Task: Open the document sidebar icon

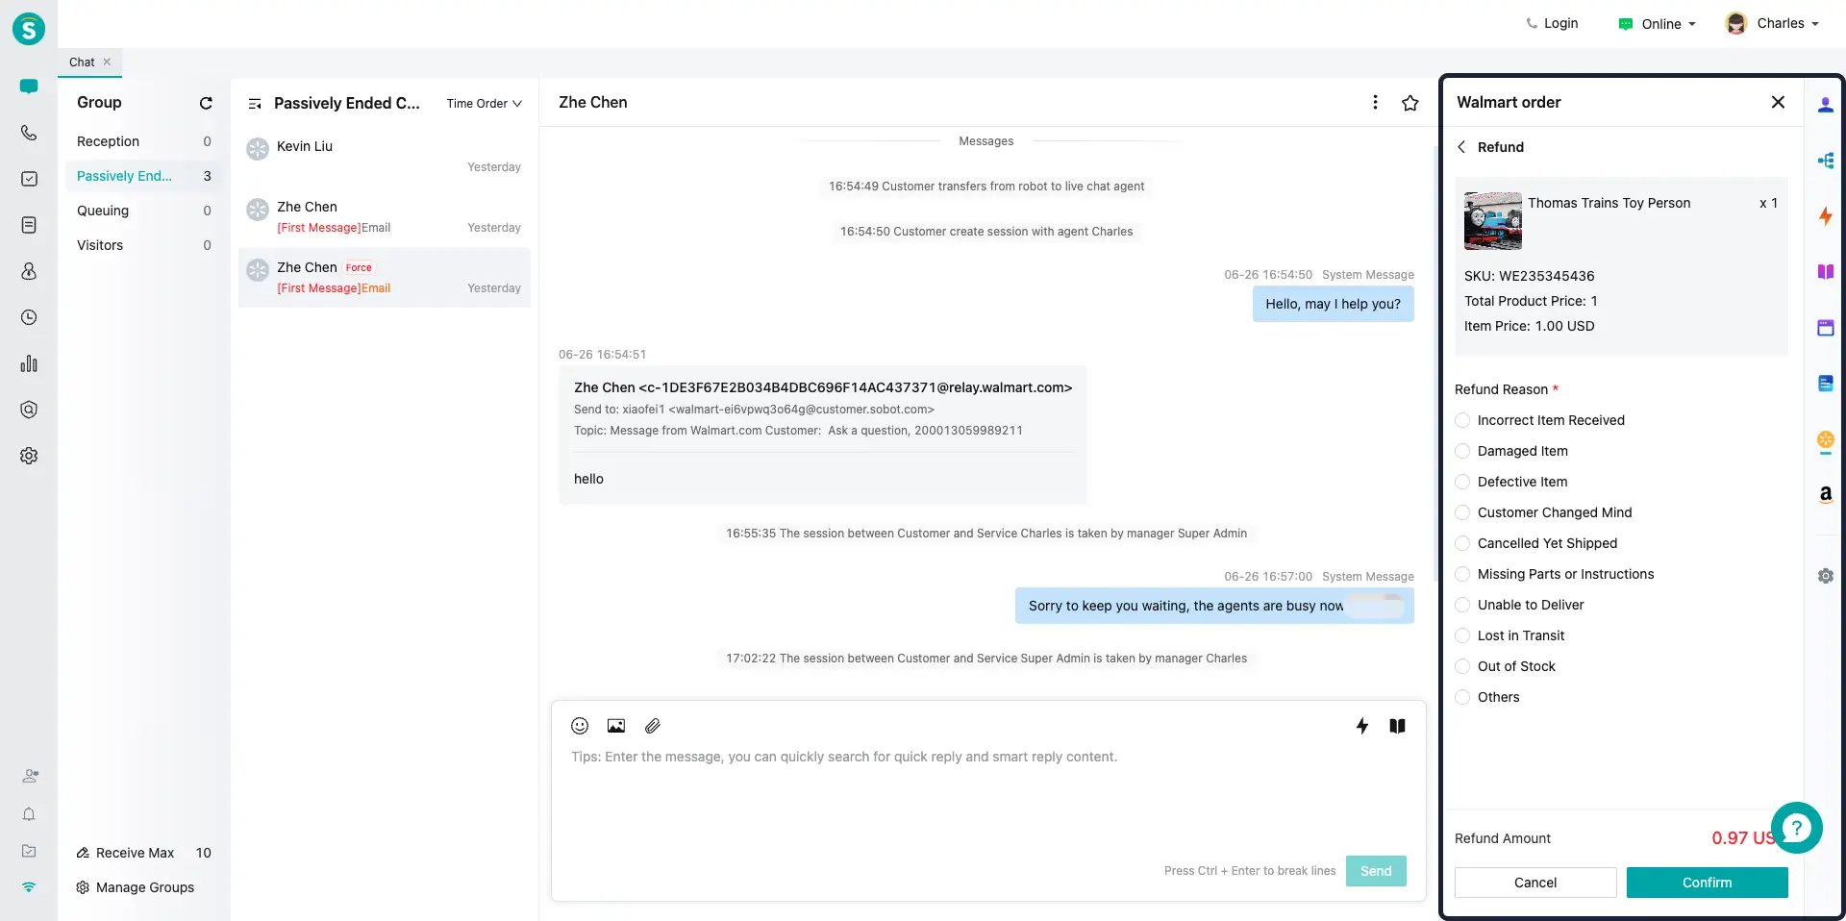Action: (29, 225)
